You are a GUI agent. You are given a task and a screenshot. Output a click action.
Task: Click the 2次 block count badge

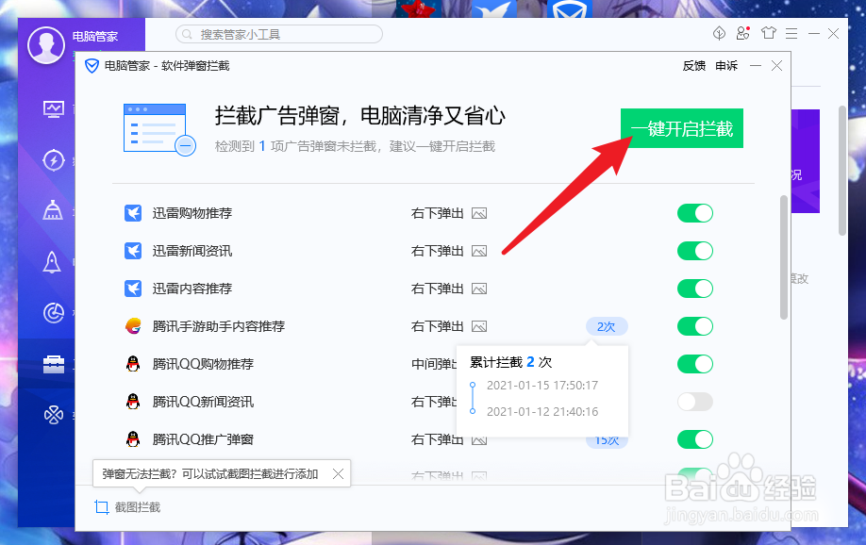(607, 327)
